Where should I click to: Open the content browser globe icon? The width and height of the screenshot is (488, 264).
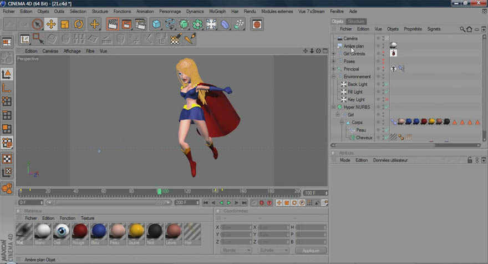(257, 24)
